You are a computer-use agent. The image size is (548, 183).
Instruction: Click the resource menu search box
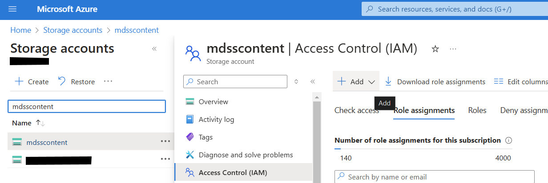tap(235, 82)
